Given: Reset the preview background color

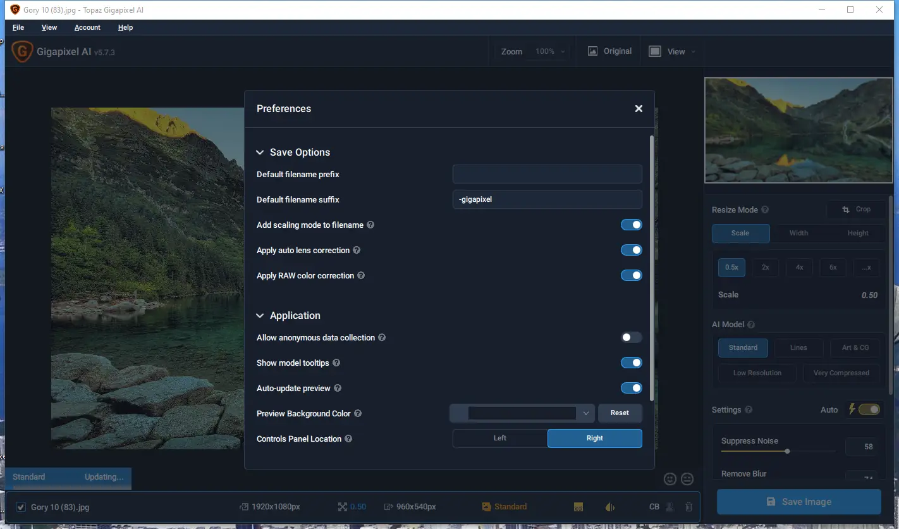Looking at the screenshot, I should point(620,413).
